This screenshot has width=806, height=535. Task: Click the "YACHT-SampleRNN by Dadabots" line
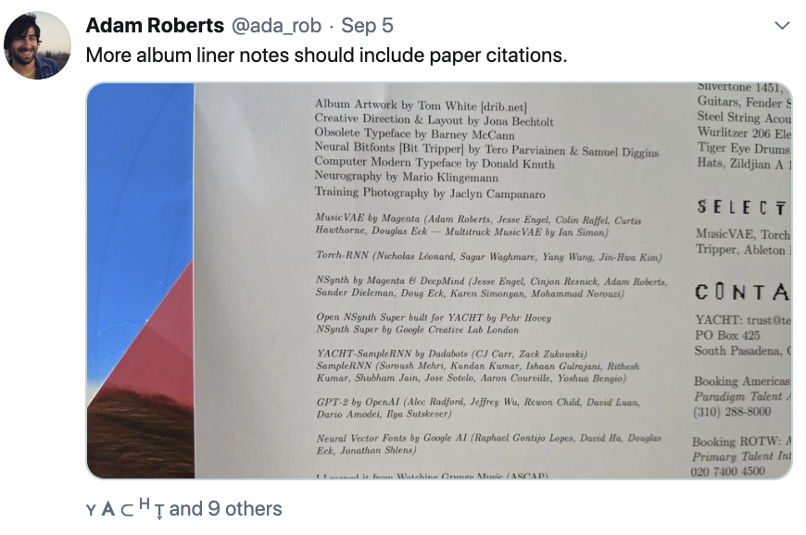tap(425, 353)
